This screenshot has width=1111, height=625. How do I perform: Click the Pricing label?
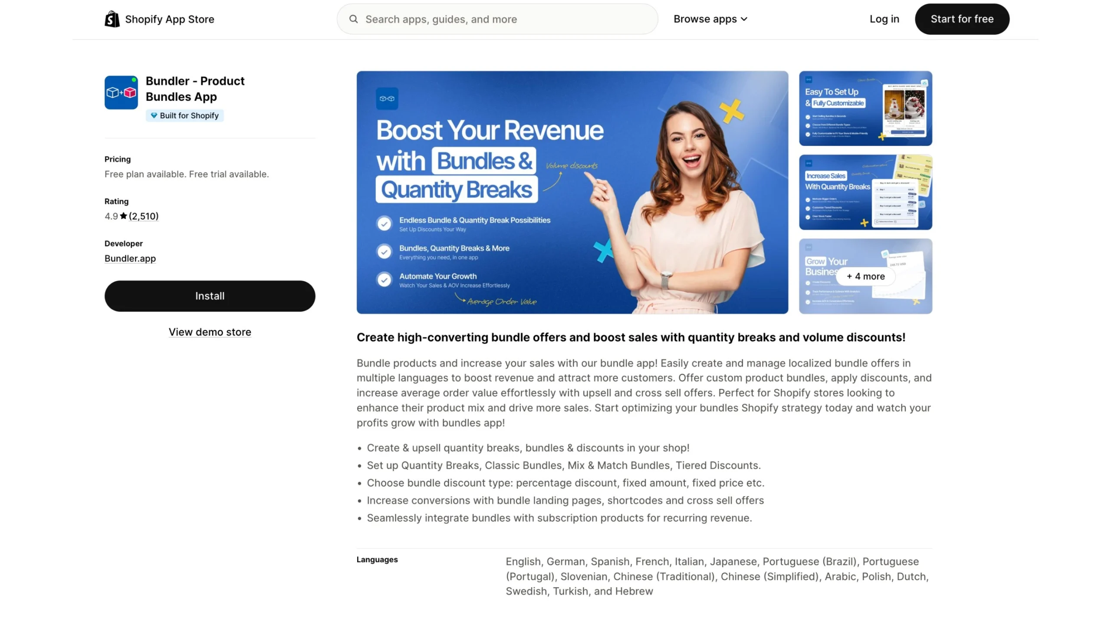pos(118,159)
